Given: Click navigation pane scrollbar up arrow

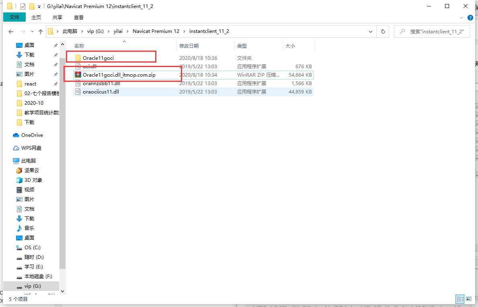Looking at the screenshot, I should tap(62, 45).
